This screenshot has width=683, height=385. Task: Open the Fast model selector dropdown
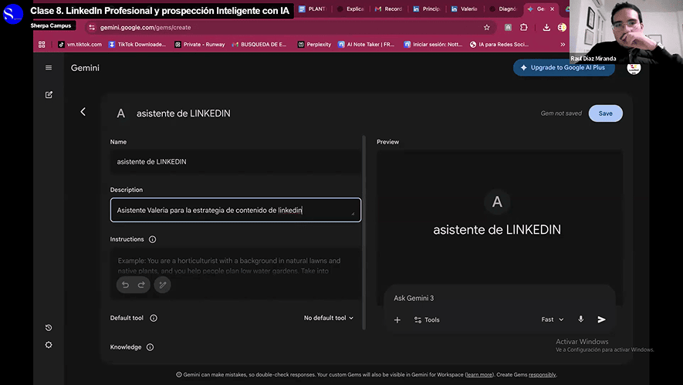tap(553, 319)
